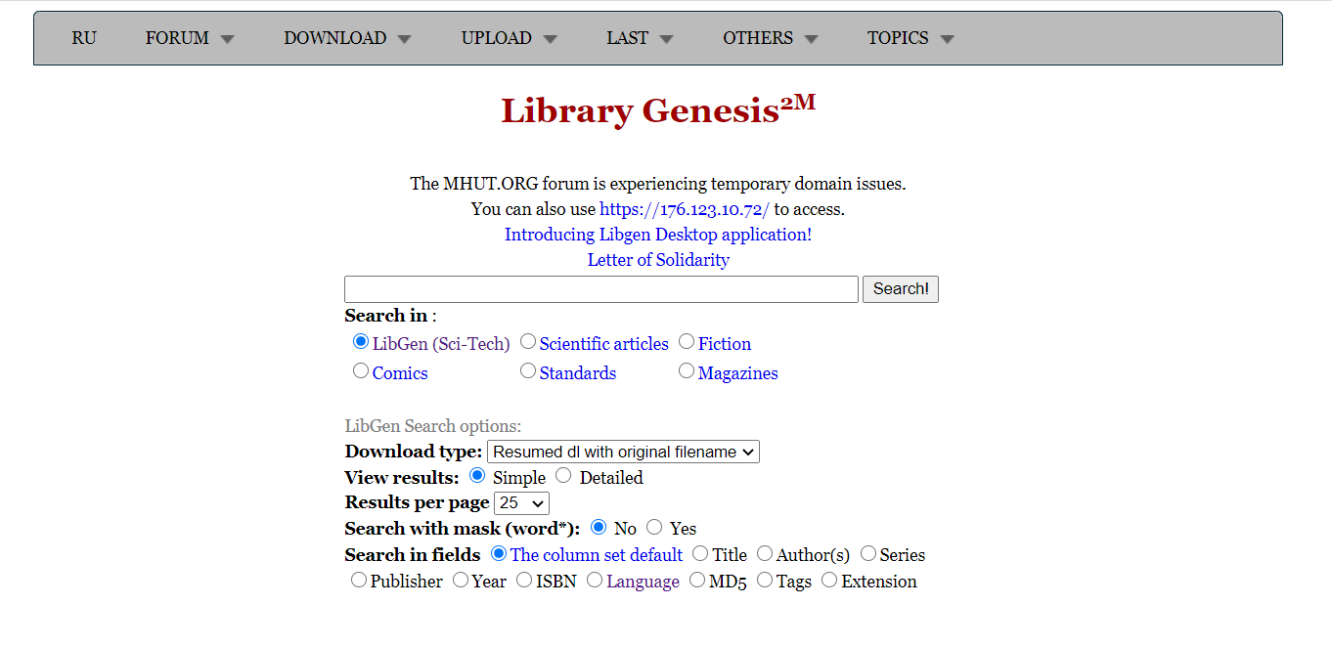Click the arrow next to DOWNLOAD
The image size is (1332, 648).
click(x=405, y=40)
